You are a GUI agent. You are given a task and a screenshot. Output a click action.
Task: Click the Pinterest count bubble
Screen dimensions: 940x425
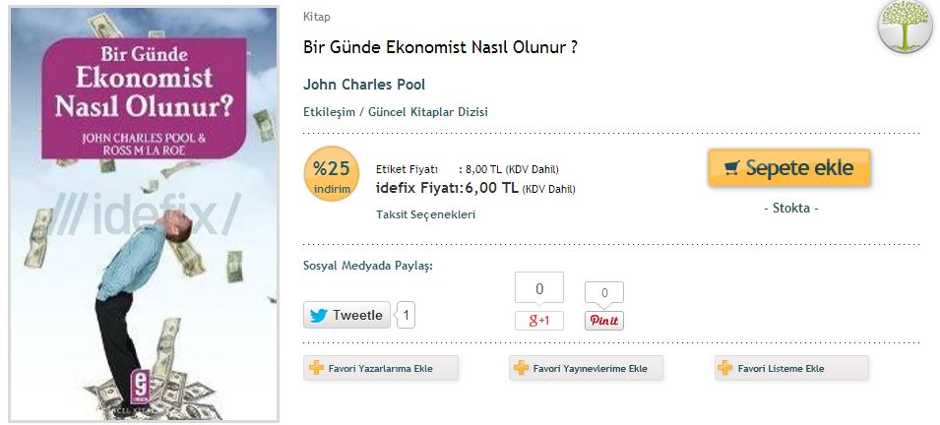click(x=604, y=294)
